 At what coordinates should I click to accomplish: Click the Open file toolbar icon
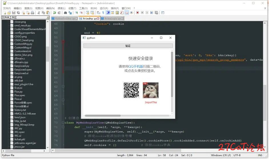(x=9, y=13)
